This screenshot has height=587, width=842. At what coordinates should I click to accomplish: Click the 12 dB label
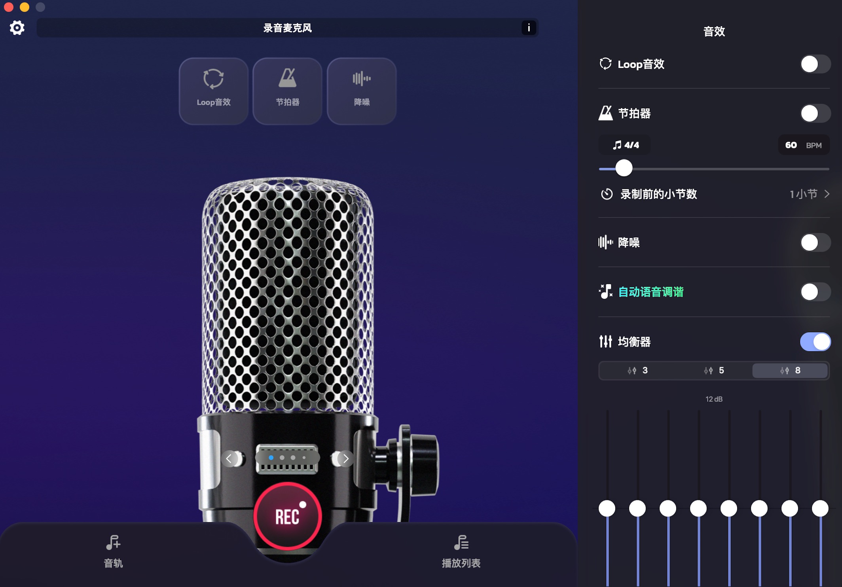[714, 399]
